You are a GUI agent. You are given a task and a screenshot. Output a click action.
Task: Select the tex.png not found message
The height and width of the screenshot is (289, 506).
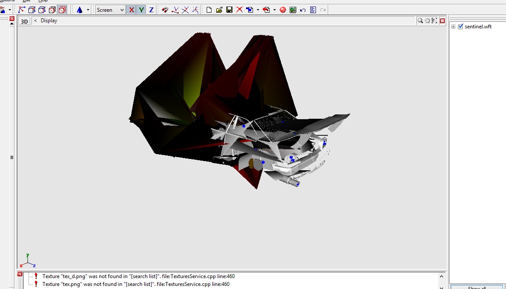(x=136, y=284)
